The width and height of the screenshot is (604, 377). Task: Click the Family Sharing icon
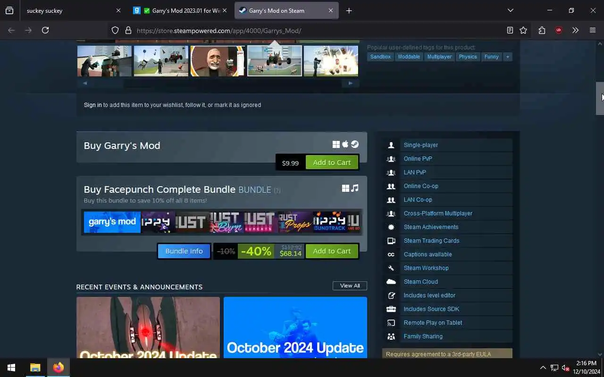coord(391,336)
